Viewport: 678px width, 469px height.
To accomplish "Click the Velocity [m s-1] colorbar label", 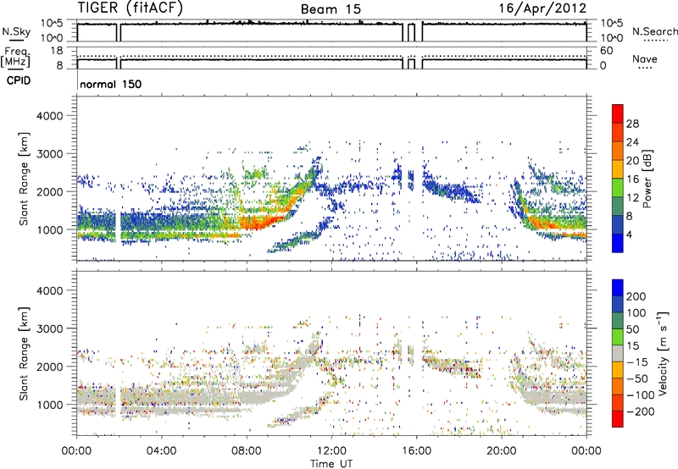I will click(x=663, y=353).
